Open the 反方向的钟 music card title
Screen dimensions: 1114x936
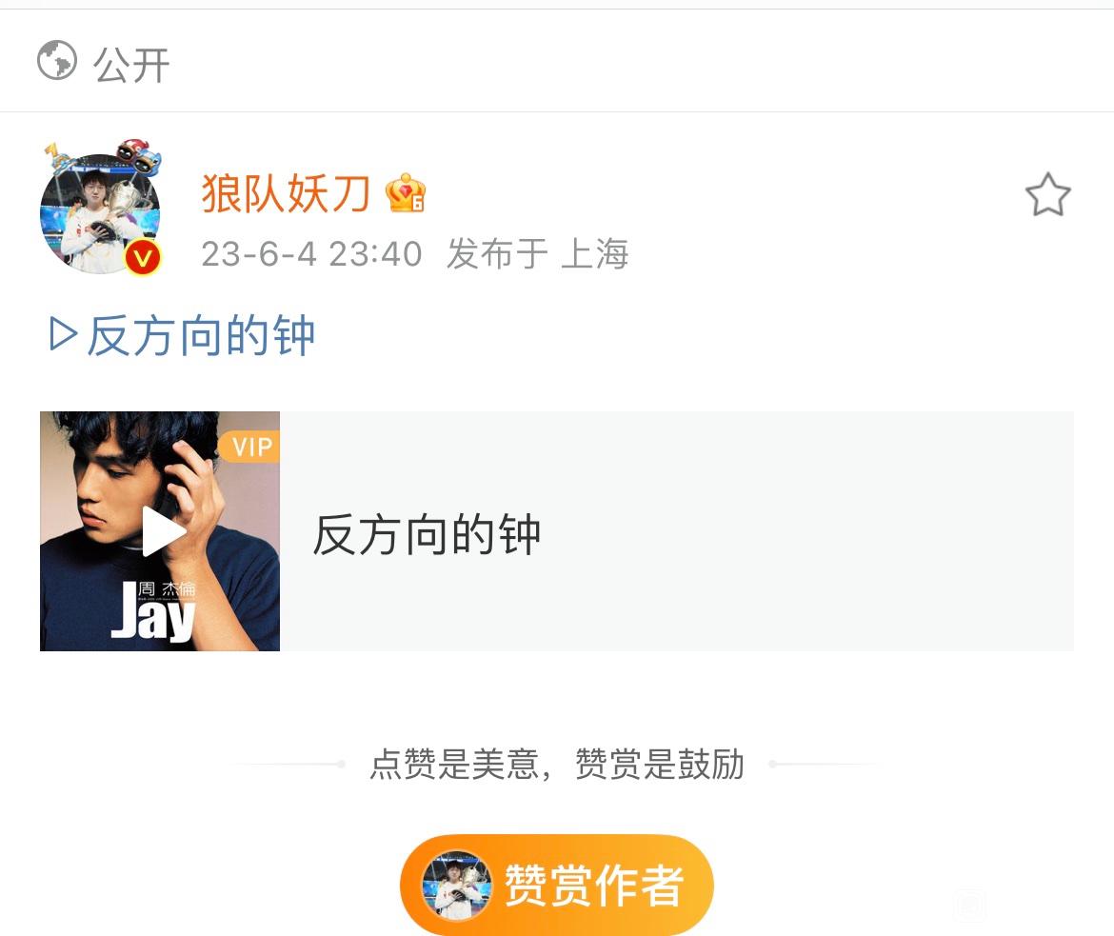pyautogui.click(x=427, y=534)
